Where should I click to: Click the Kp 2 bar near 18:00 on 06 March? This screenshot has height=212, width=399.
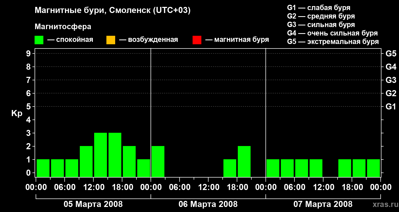(x=244, y=161)
